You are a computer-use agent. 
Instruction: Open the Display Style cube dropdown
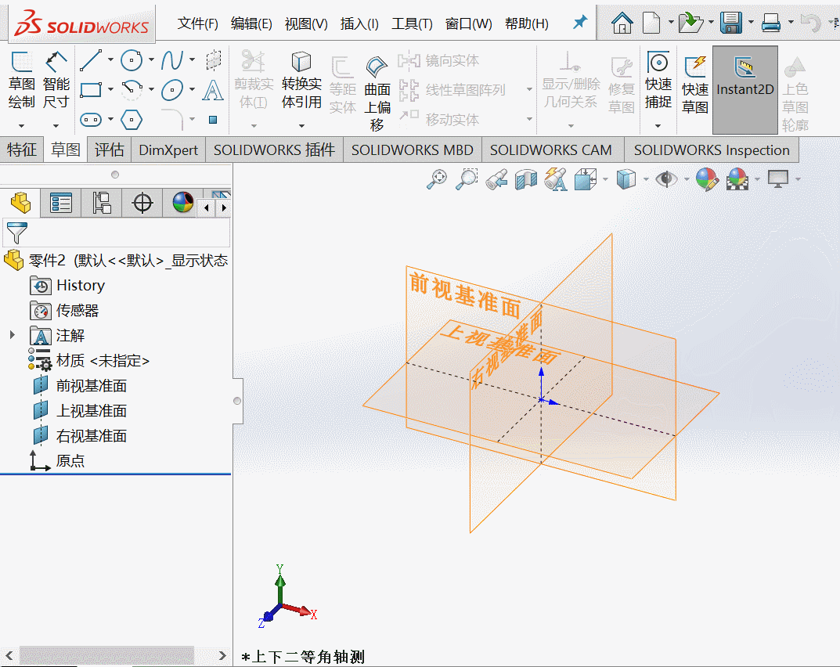(x=646, y=179)
